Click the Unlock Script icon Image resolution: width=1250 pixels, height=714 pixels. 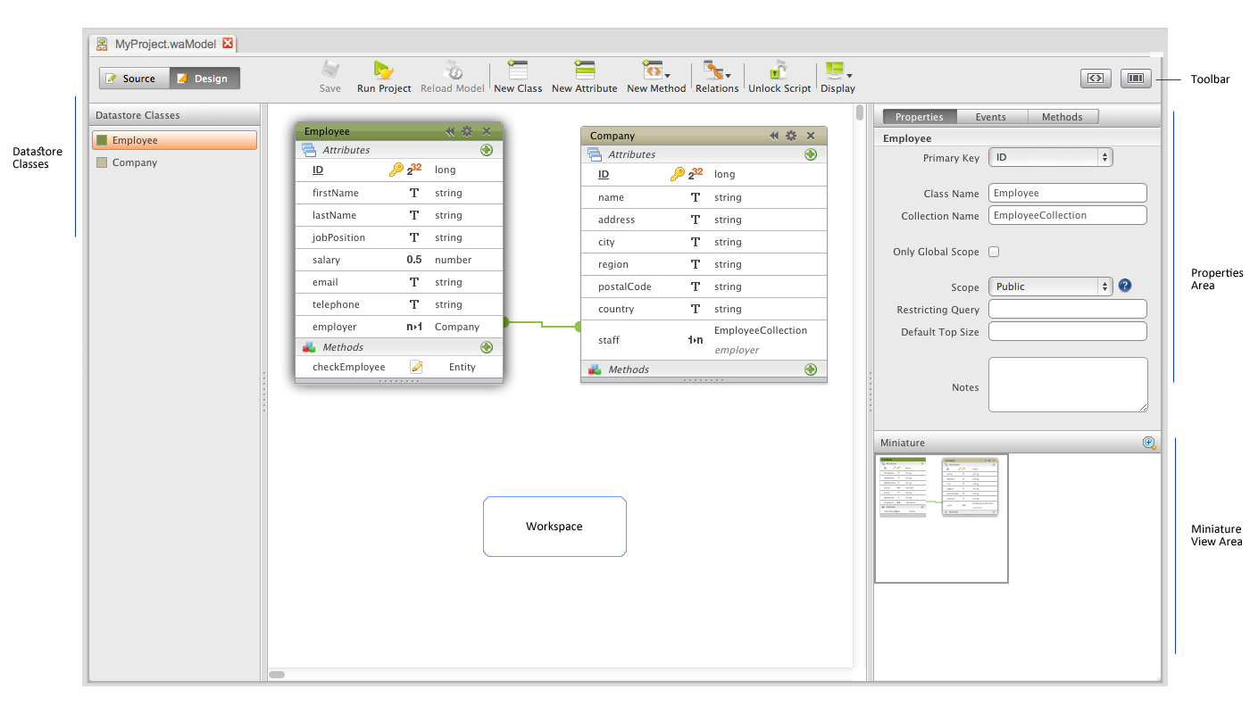[779, 71]
